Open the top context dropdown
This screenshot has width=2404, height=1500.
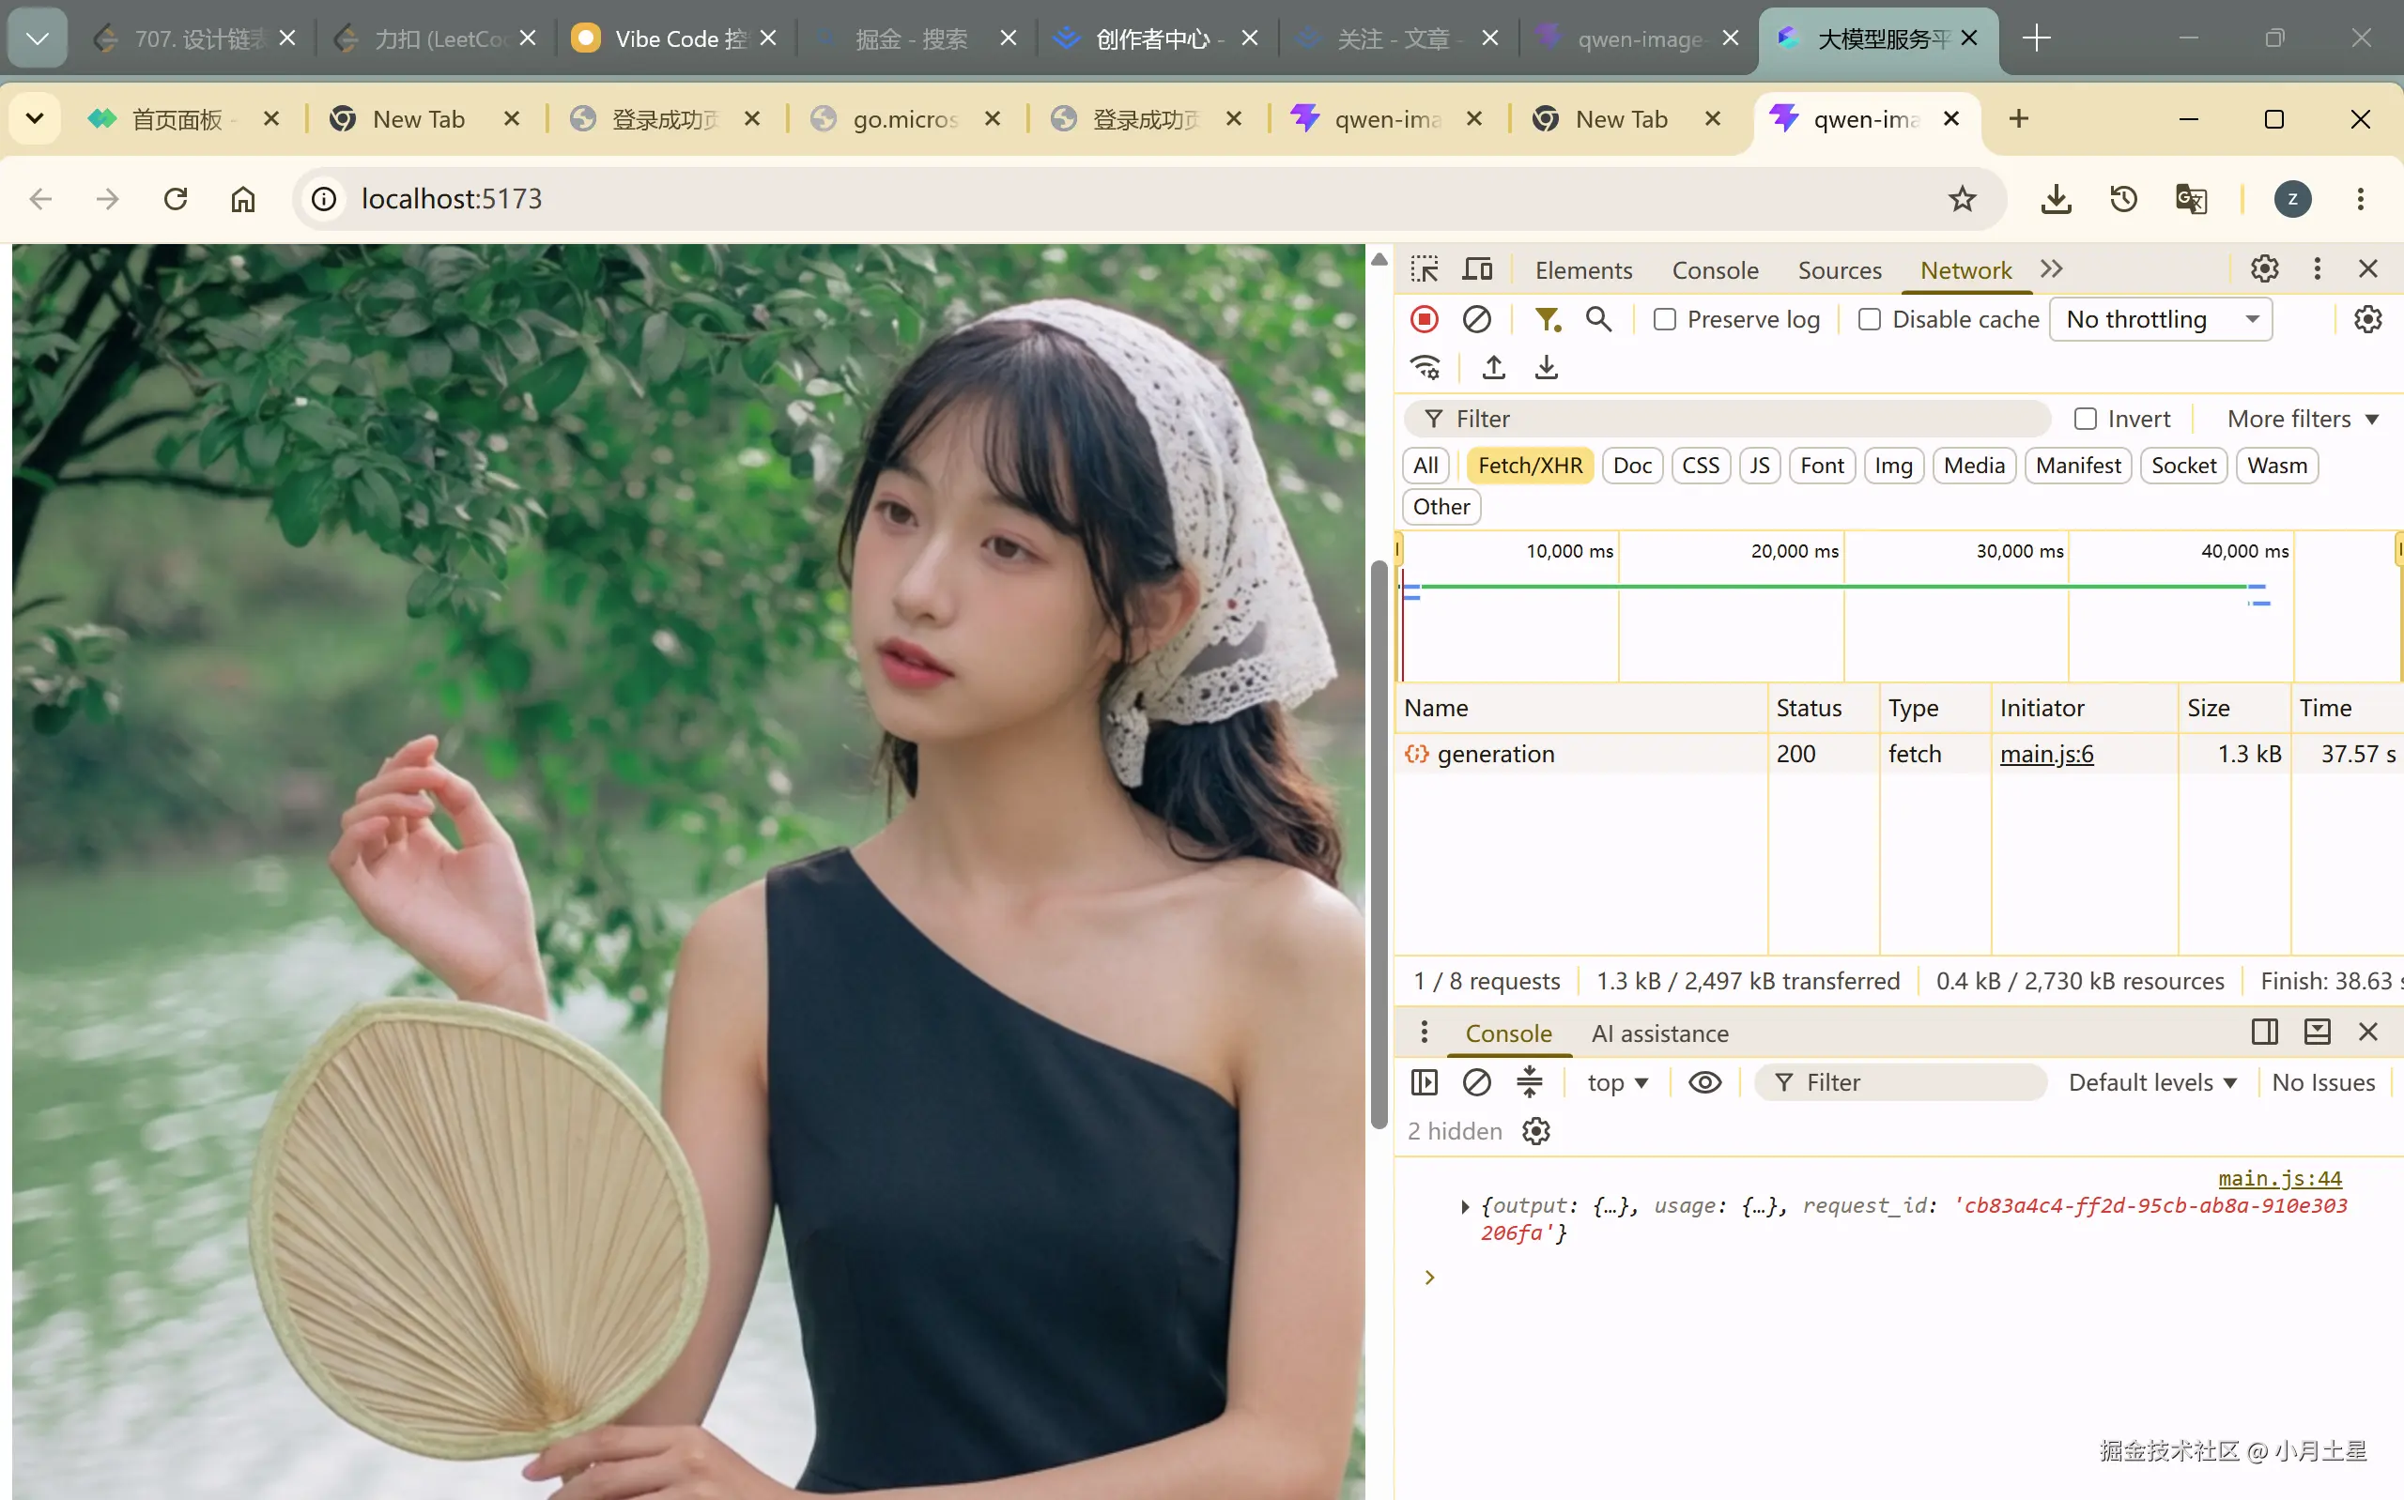tap(1617, 1082)
